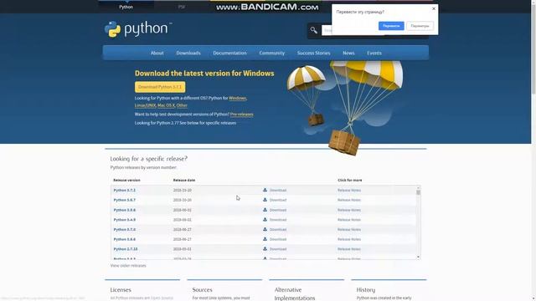Click the releases list scroll up arrow

418,187
